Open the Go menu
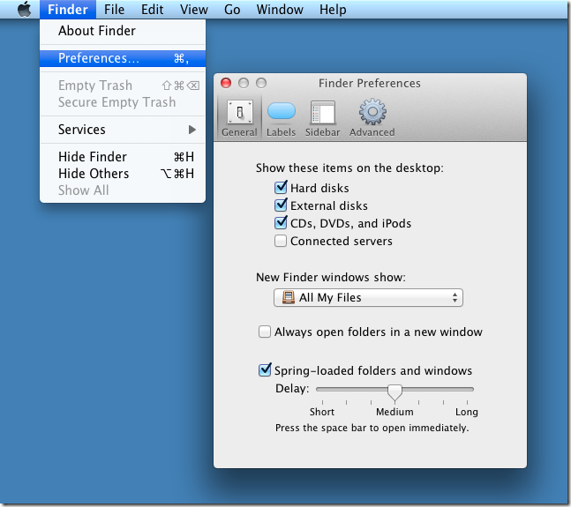The image size is (571, 507). tap(232, 9)
